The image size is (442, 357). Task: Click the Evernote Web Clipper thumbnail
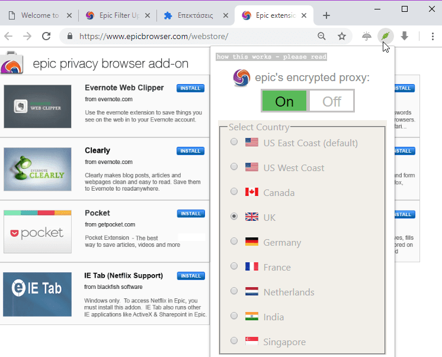[x=37, y=107]
